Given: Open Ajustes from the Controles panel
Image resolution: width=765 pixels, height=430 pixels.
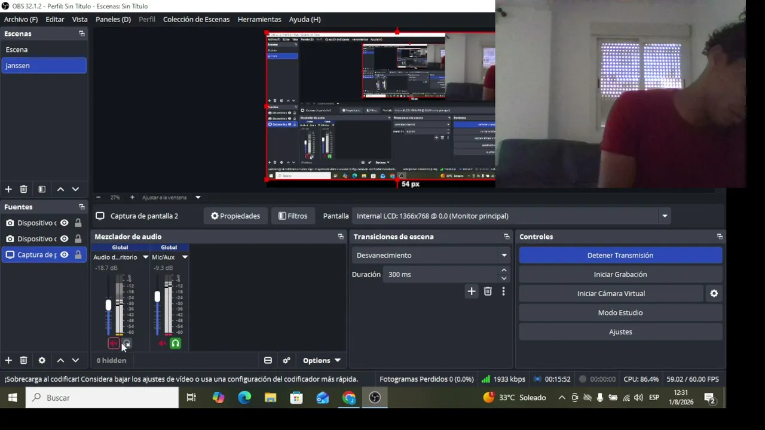Looking at the screenshot, I should 620,332.
